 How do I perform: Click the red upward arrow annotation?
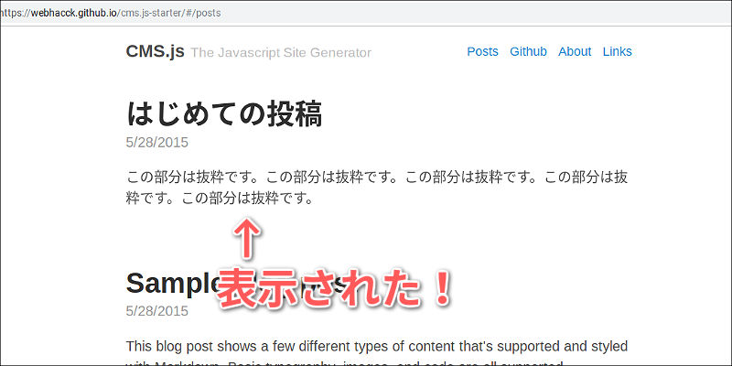(247, 238)
